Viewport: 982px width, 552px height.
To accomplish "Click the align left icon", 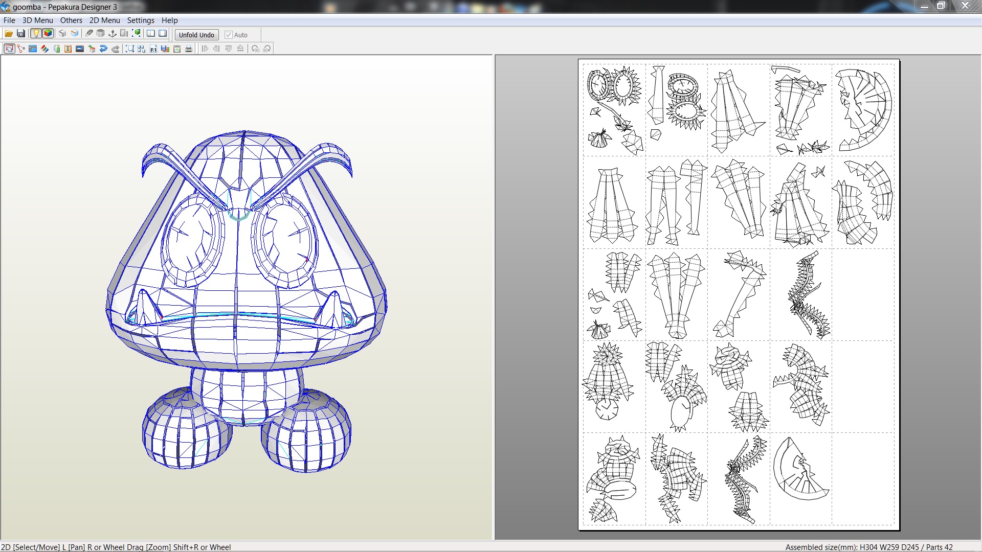I will click(x=205, y=49).
